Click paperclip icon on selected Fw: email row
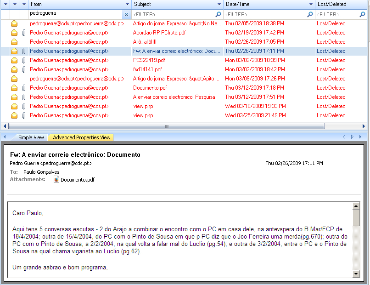This screenshot has height=285, width=370. pos(23,51)
